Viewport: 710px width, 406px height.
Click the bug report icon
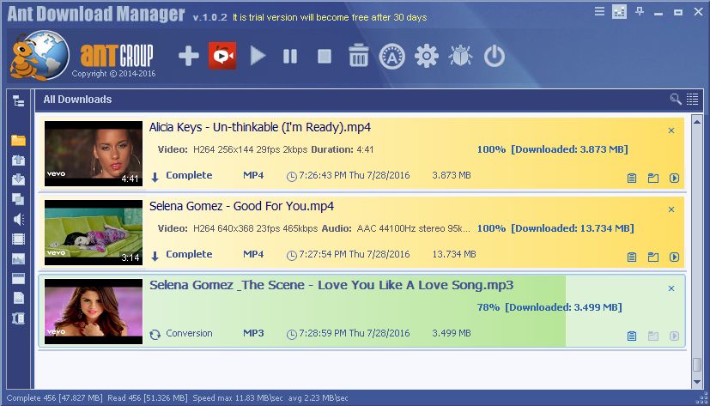(x=460, y=56)
